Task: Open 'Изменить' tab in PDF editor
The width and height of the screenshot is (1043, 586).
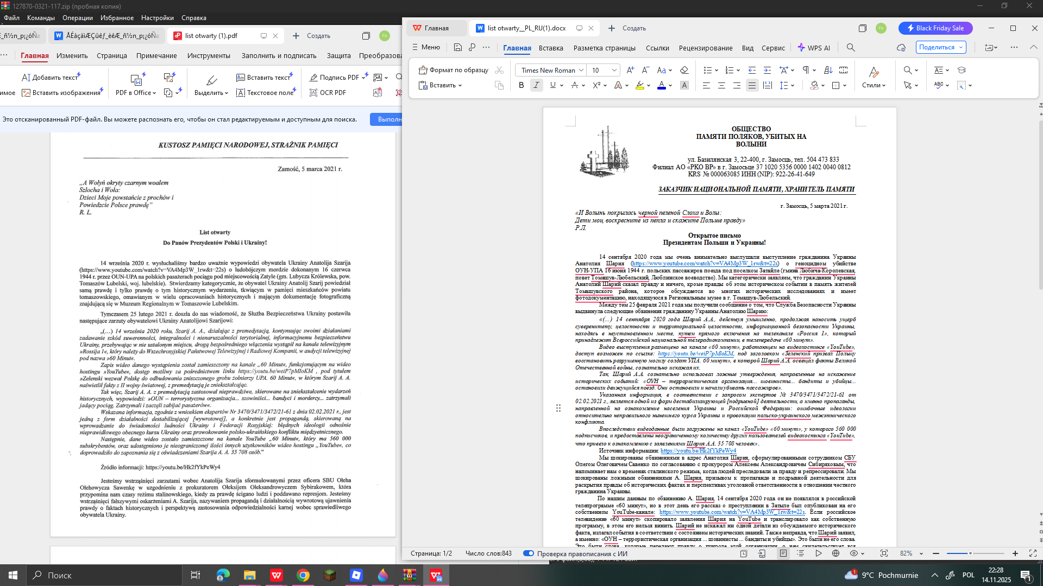Action: [72, 55]
